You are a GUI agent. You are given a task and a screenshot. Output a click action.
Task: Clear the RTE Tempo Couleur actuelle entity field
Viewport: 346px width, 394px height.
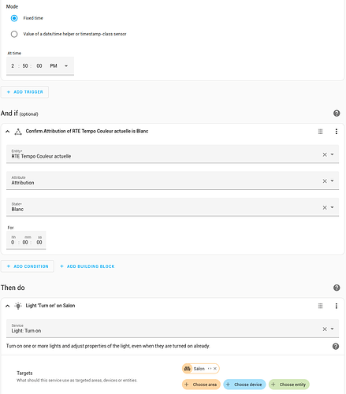coord(325,154)
